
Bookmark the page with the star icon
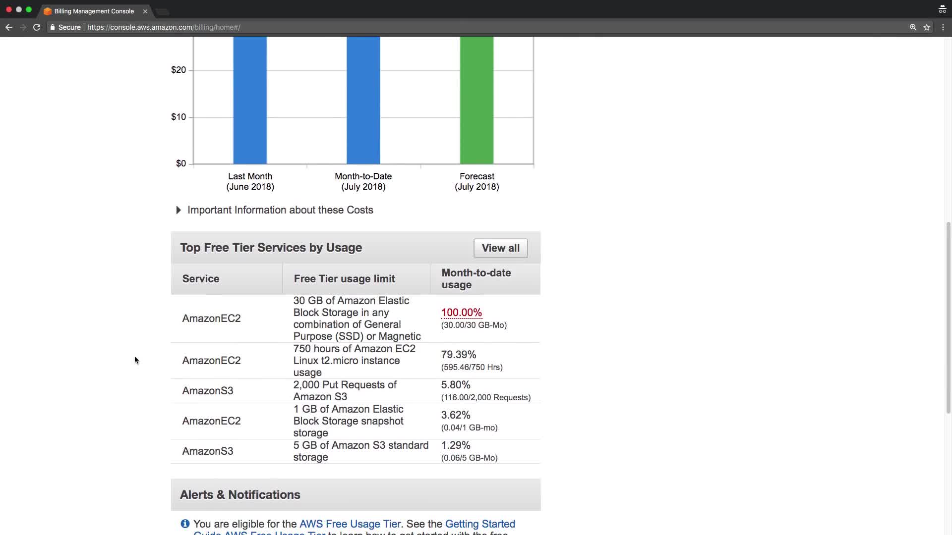pos(927,27)
